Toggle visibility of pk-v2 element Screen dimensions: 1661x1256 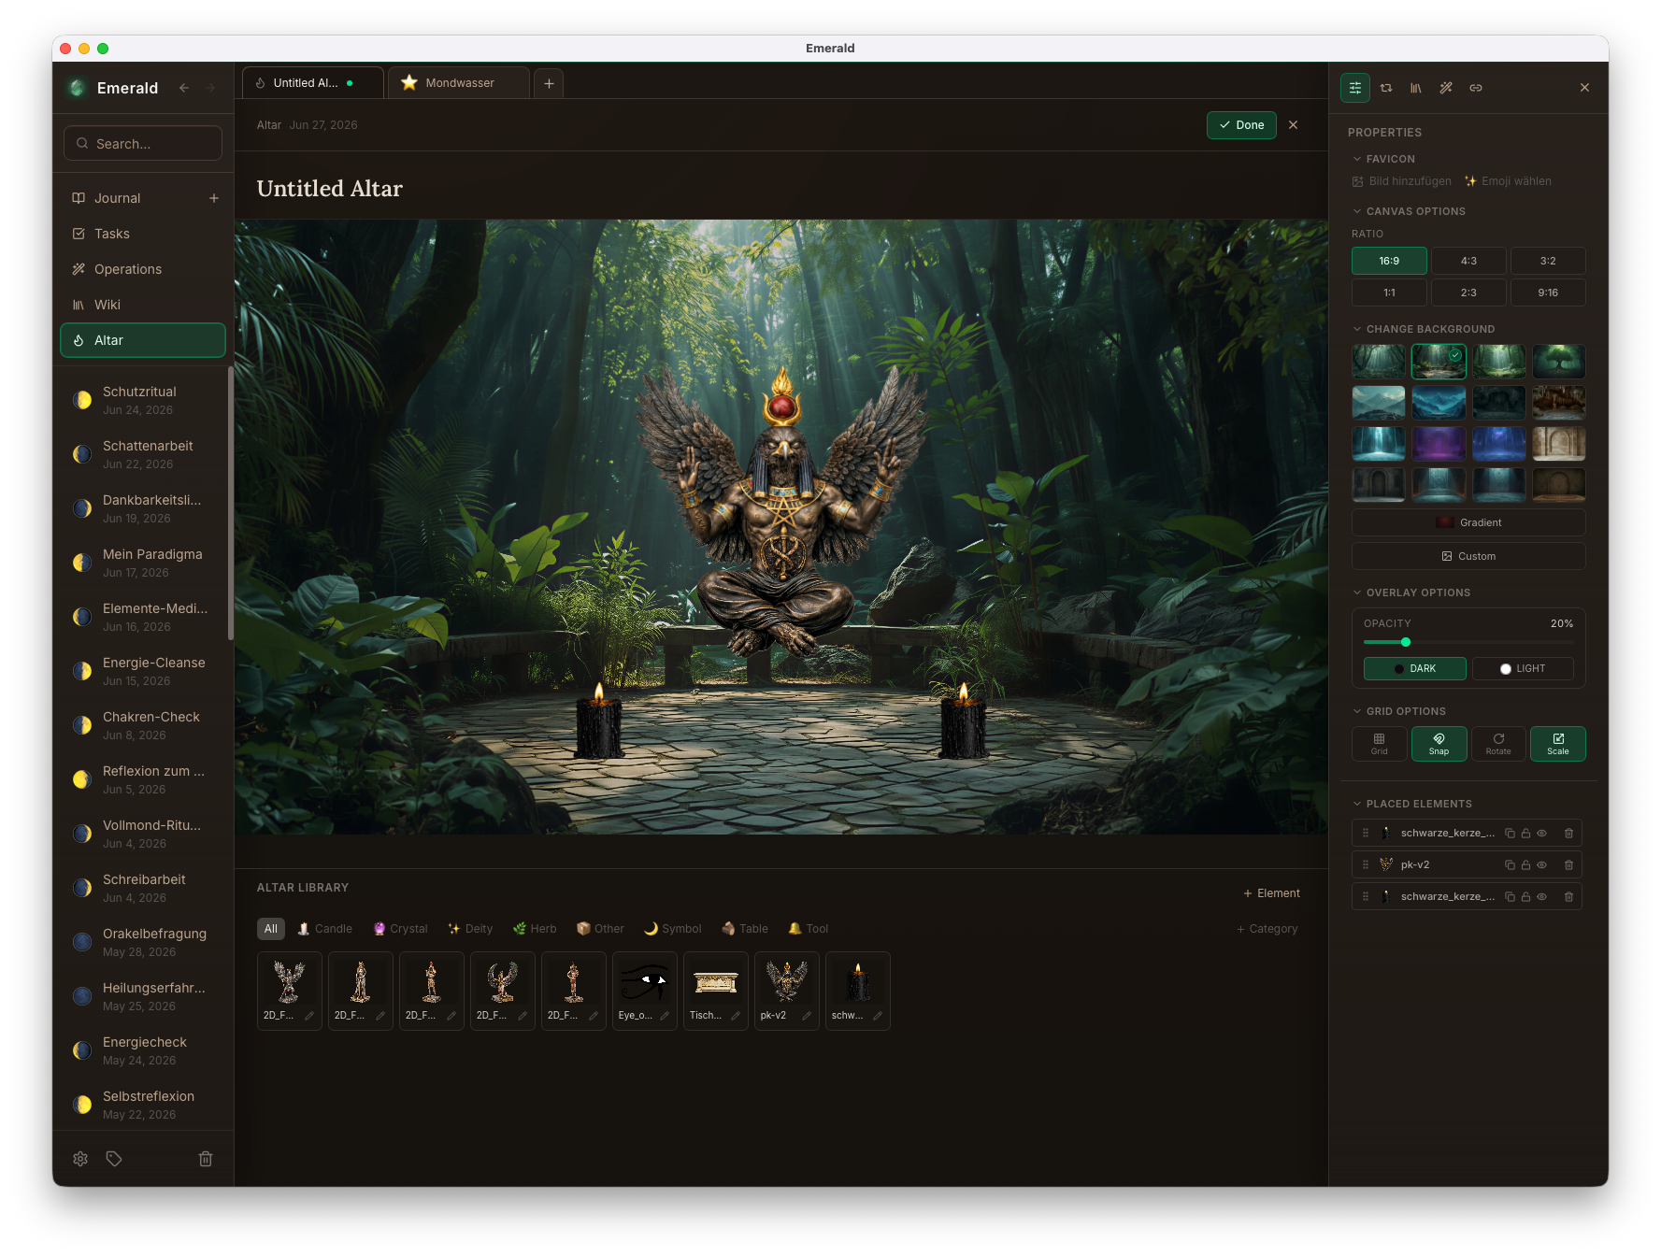[1542, 865]
